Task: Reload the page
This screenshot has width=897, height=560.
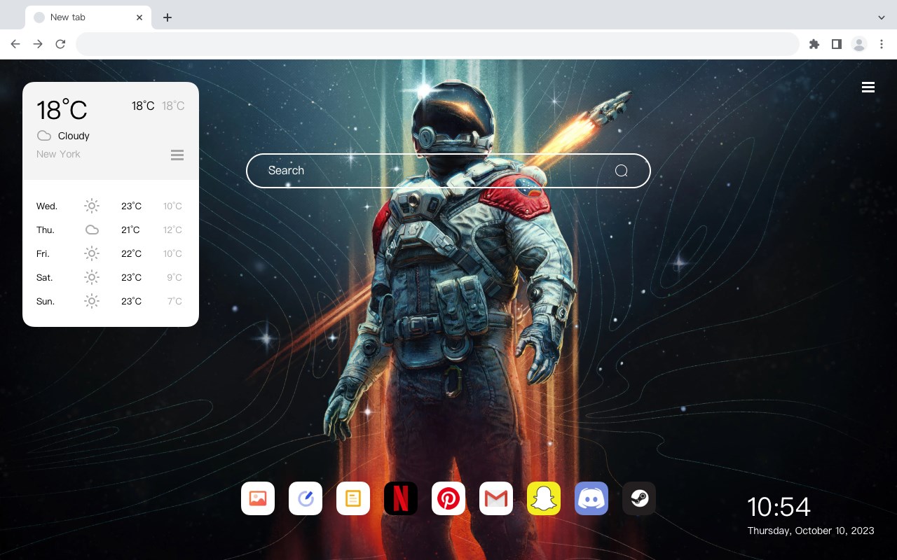Action: tap(60, 44)
